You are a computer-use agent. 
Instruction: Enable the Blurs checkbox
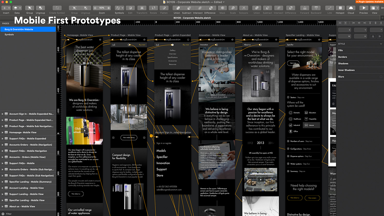381,77
